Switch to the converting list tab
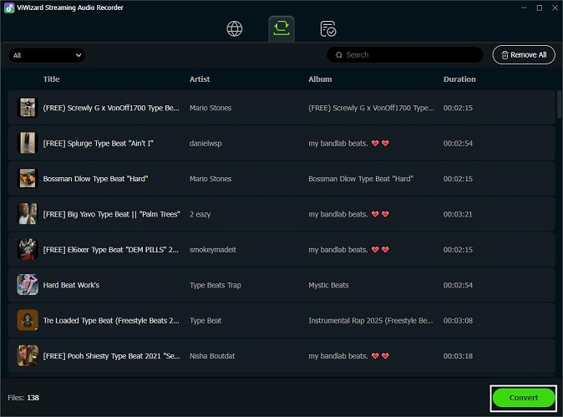This screenshot has height=417, width=563. tap(281, 28)
